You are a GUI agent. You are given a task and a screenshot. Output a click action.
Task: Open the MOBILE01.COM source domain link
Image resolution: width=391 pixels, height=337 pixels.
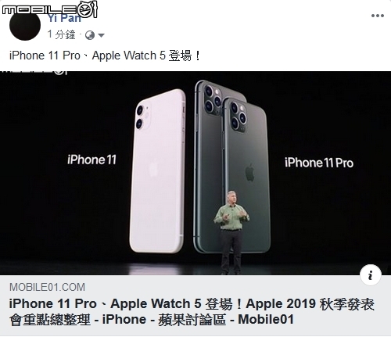coord(47,287)
